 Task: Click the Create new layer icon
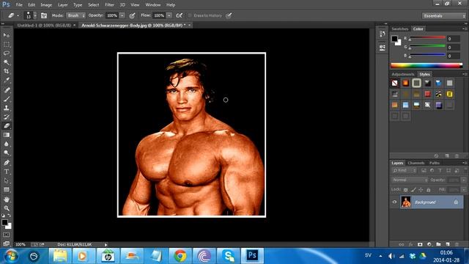[448, 244]
